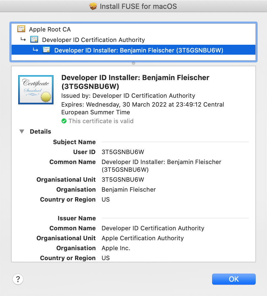Click the 'Install FUSE for macOS' window title
Image resolution: width=267 pixels, height=296 pixels.
(138, 6)
